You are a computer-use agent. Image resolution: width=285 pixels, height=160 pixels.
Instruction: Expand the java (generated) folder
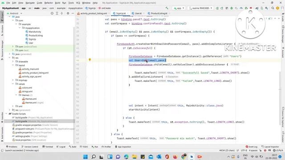click(x=9, y=54)
